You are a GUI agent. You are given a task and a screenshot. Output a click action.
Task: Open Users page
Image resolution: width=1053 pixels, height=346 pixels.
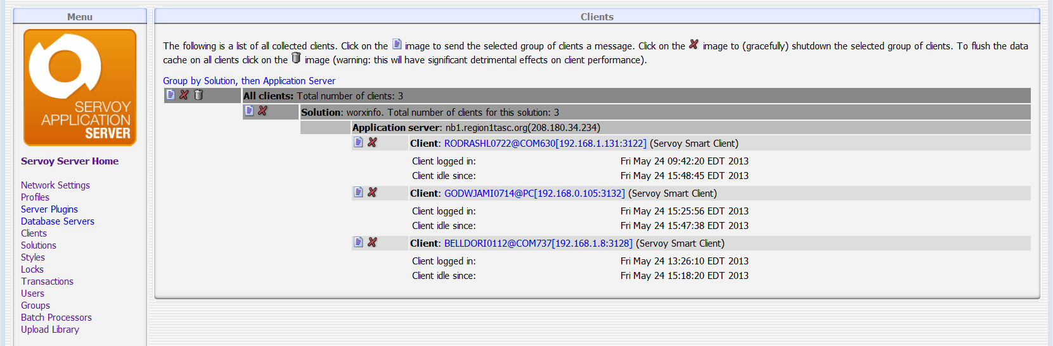click(32, 293)
